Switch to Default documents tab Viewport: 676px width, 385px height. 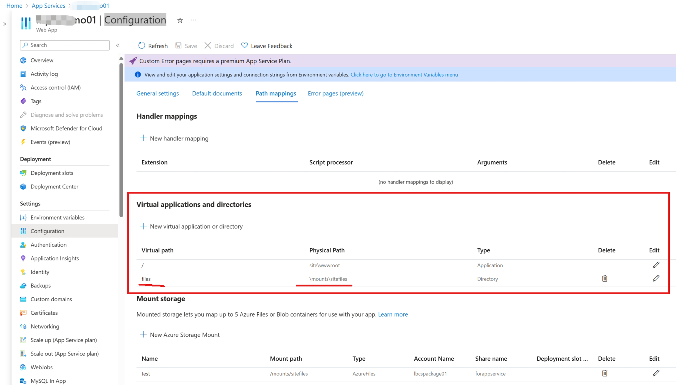(x=217, y=93)
